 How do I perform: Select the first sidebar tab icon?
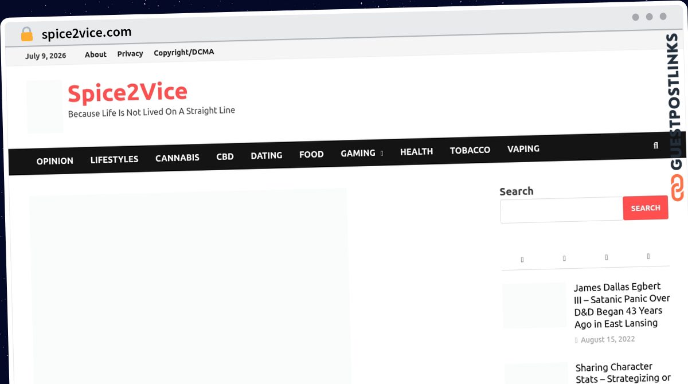pyautogui.click(x=522, y=260)
